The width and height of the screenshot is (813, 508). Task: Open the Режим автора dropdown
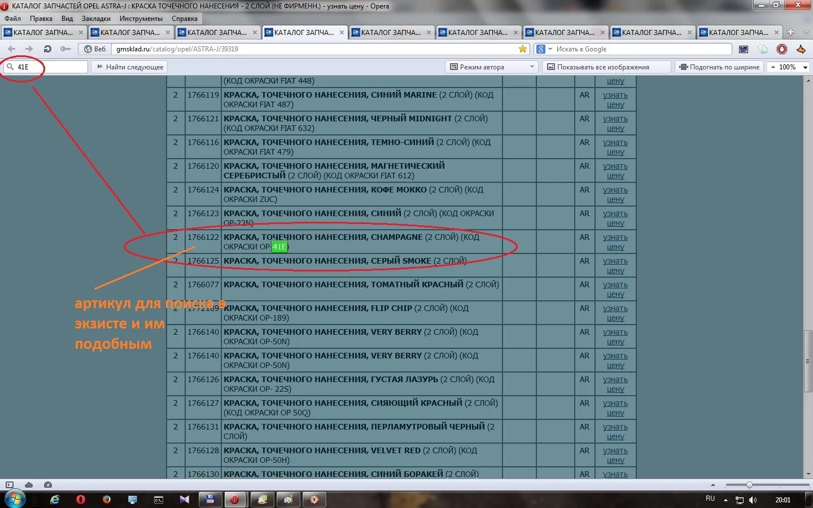[491, 67]
